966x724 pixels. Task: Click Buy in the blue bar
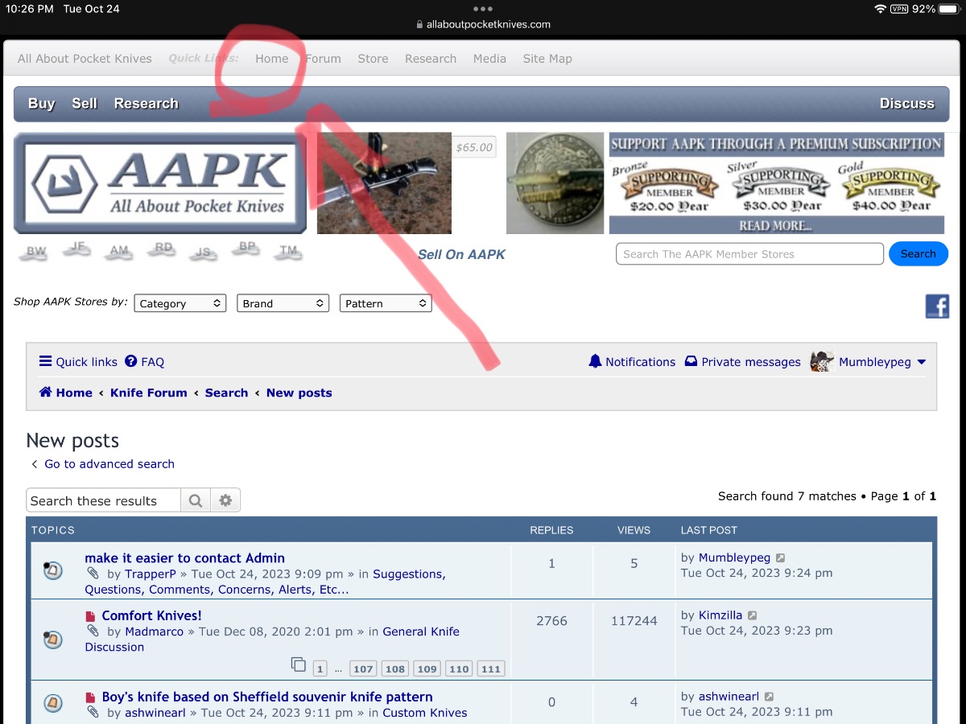pyautogui.click(x=41, y=103)
